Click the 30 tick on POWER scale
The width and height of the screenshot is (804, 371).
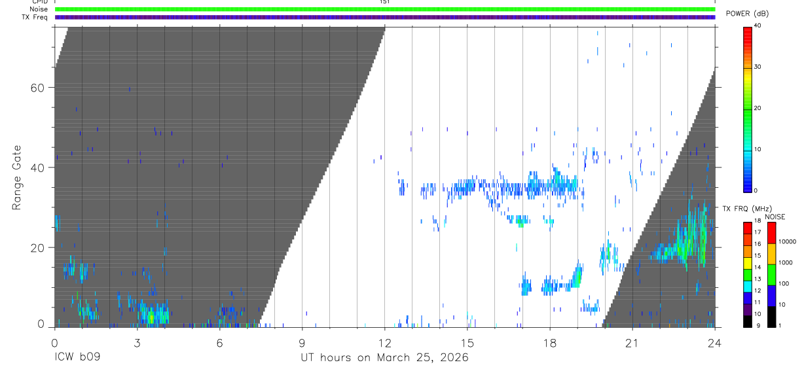coord(758,67)
